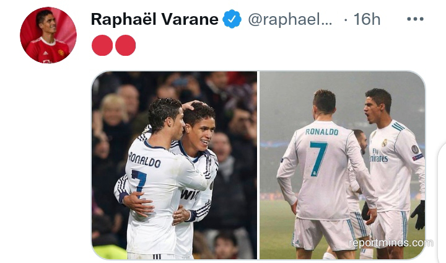The image size is (446, 263).
Task: Click the reportminds.com watermark
Action: (x=391, y=243)
